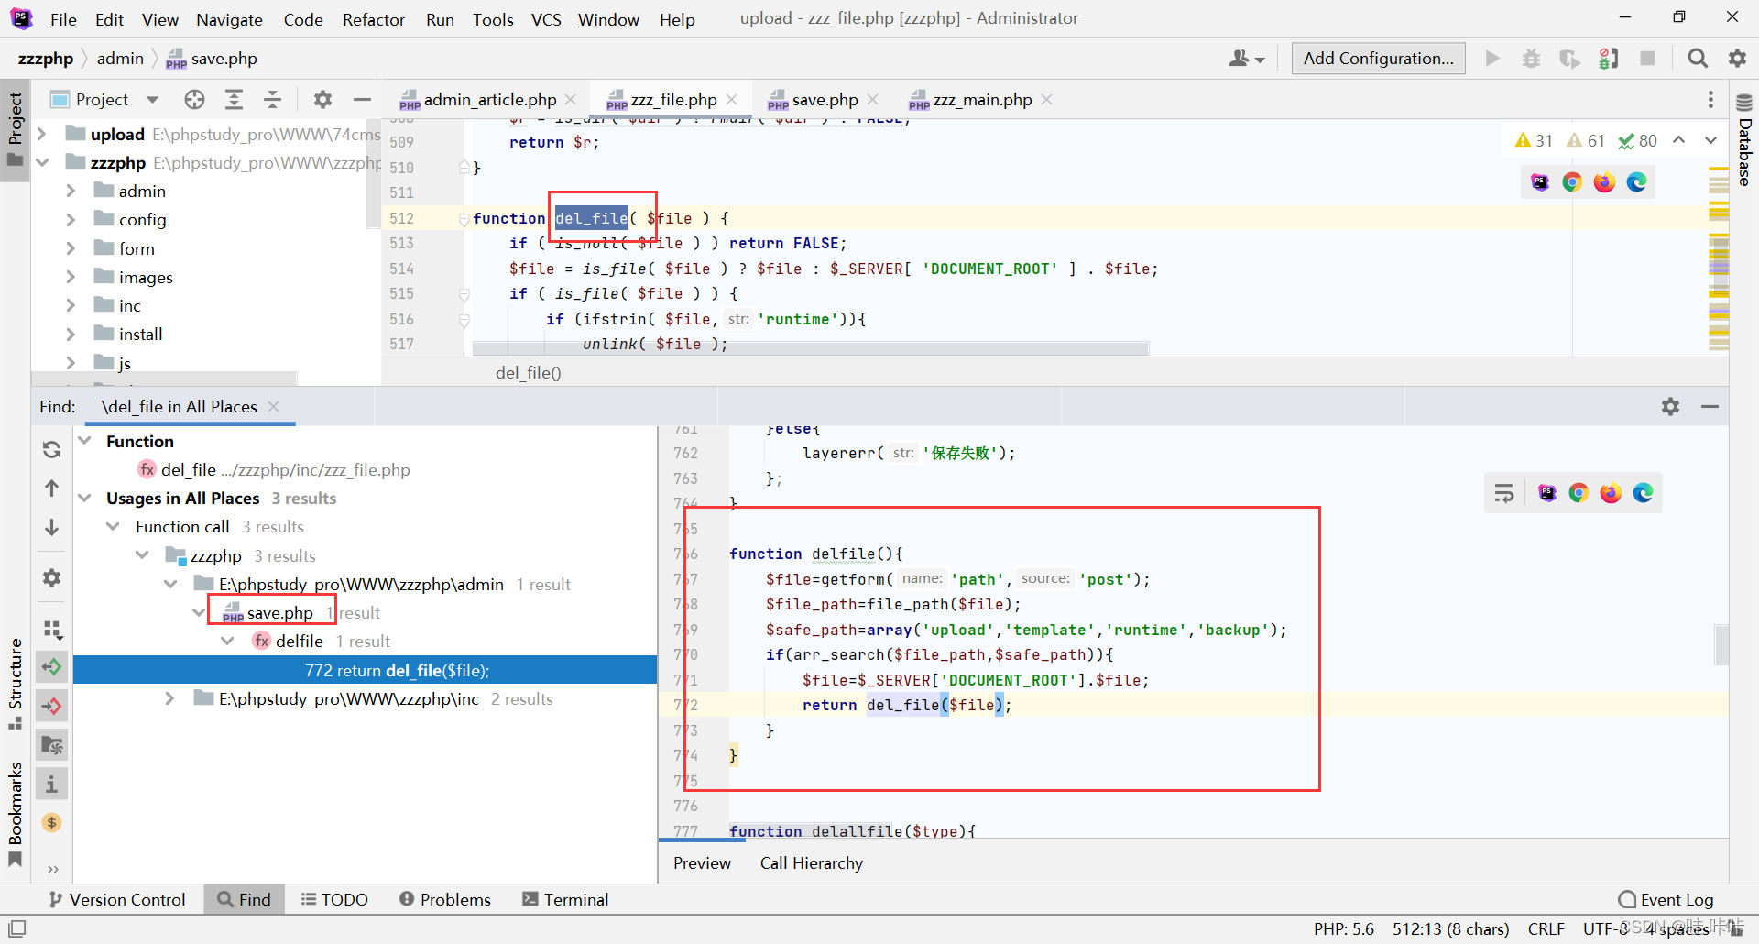Viewport: 1759px width, 944px height.
Task: Click the Run configuration play button
Action: coord(1492,59)
